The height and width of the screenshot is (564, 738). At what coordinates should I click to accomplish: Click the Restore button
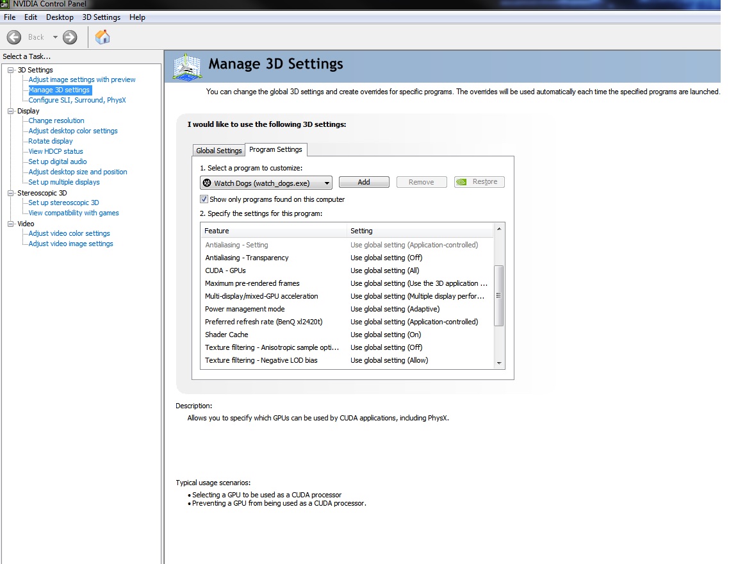[x=479, y=182]
